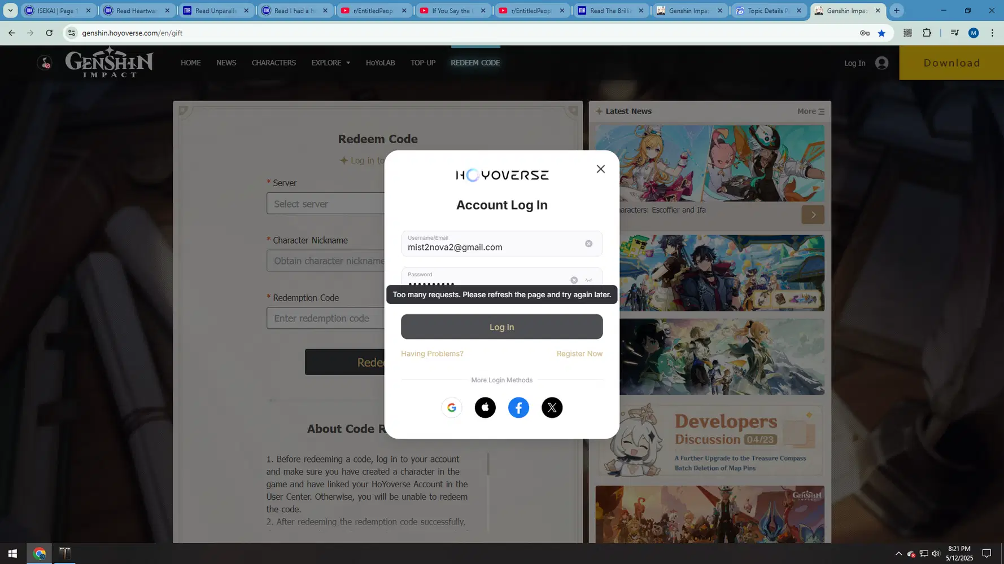Expand the EXPLORE navigation dropdown

pyautogui.click(x=330, y=63)
